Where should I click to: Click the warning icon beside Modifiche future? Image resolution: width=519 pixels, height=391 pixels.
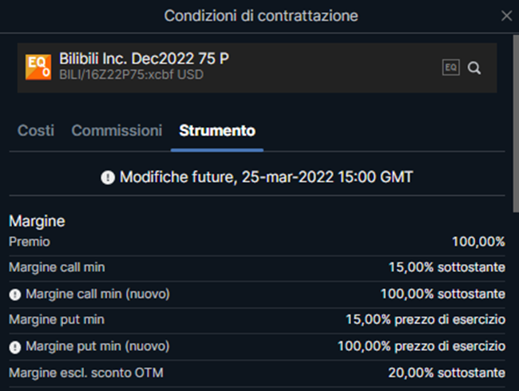coord(108,177)
